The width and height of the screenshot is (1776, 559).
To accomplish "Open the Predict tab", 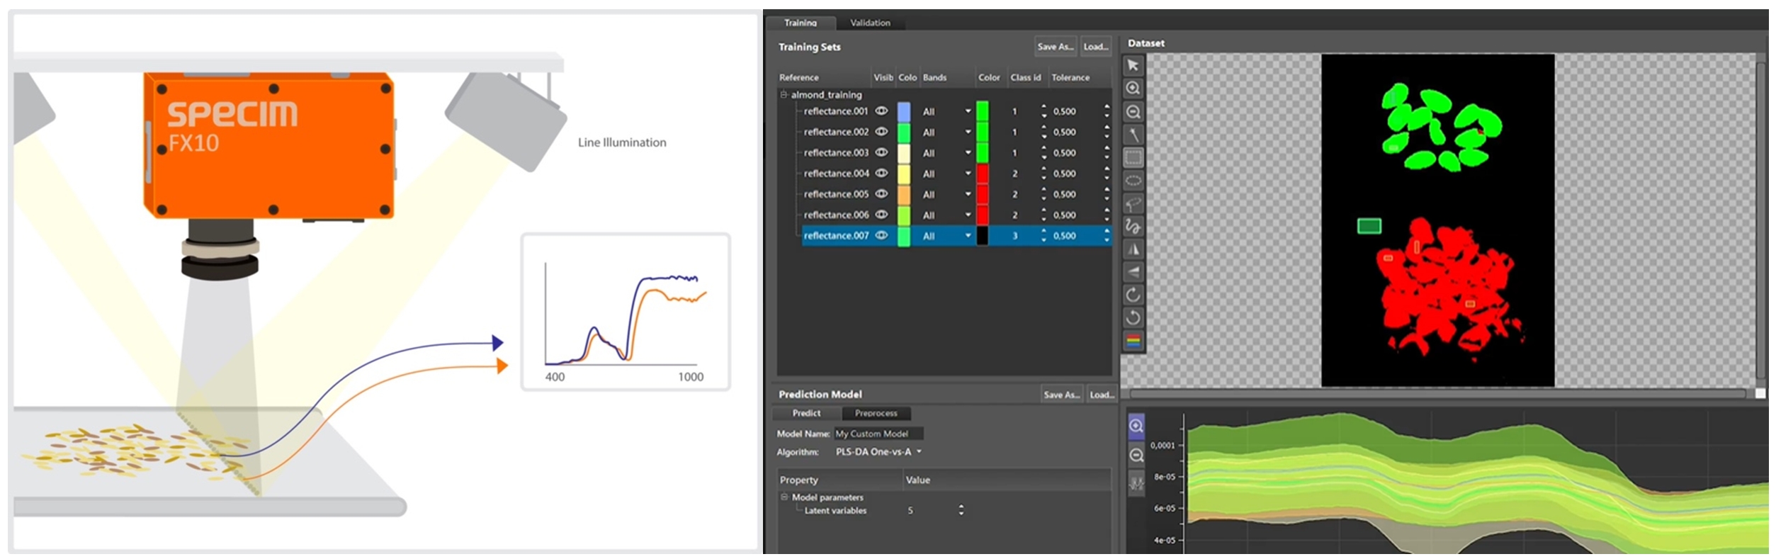I will tap(806, 413).
